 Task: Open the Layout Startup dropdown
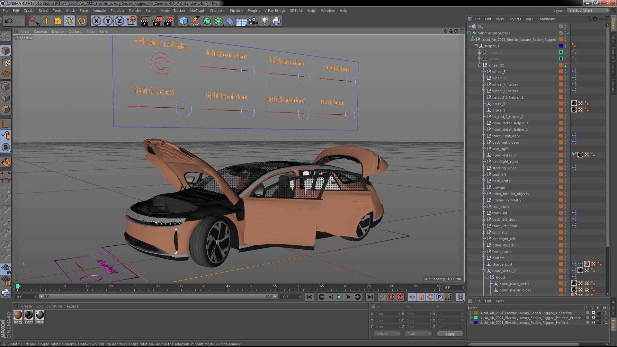coord(588,11)
